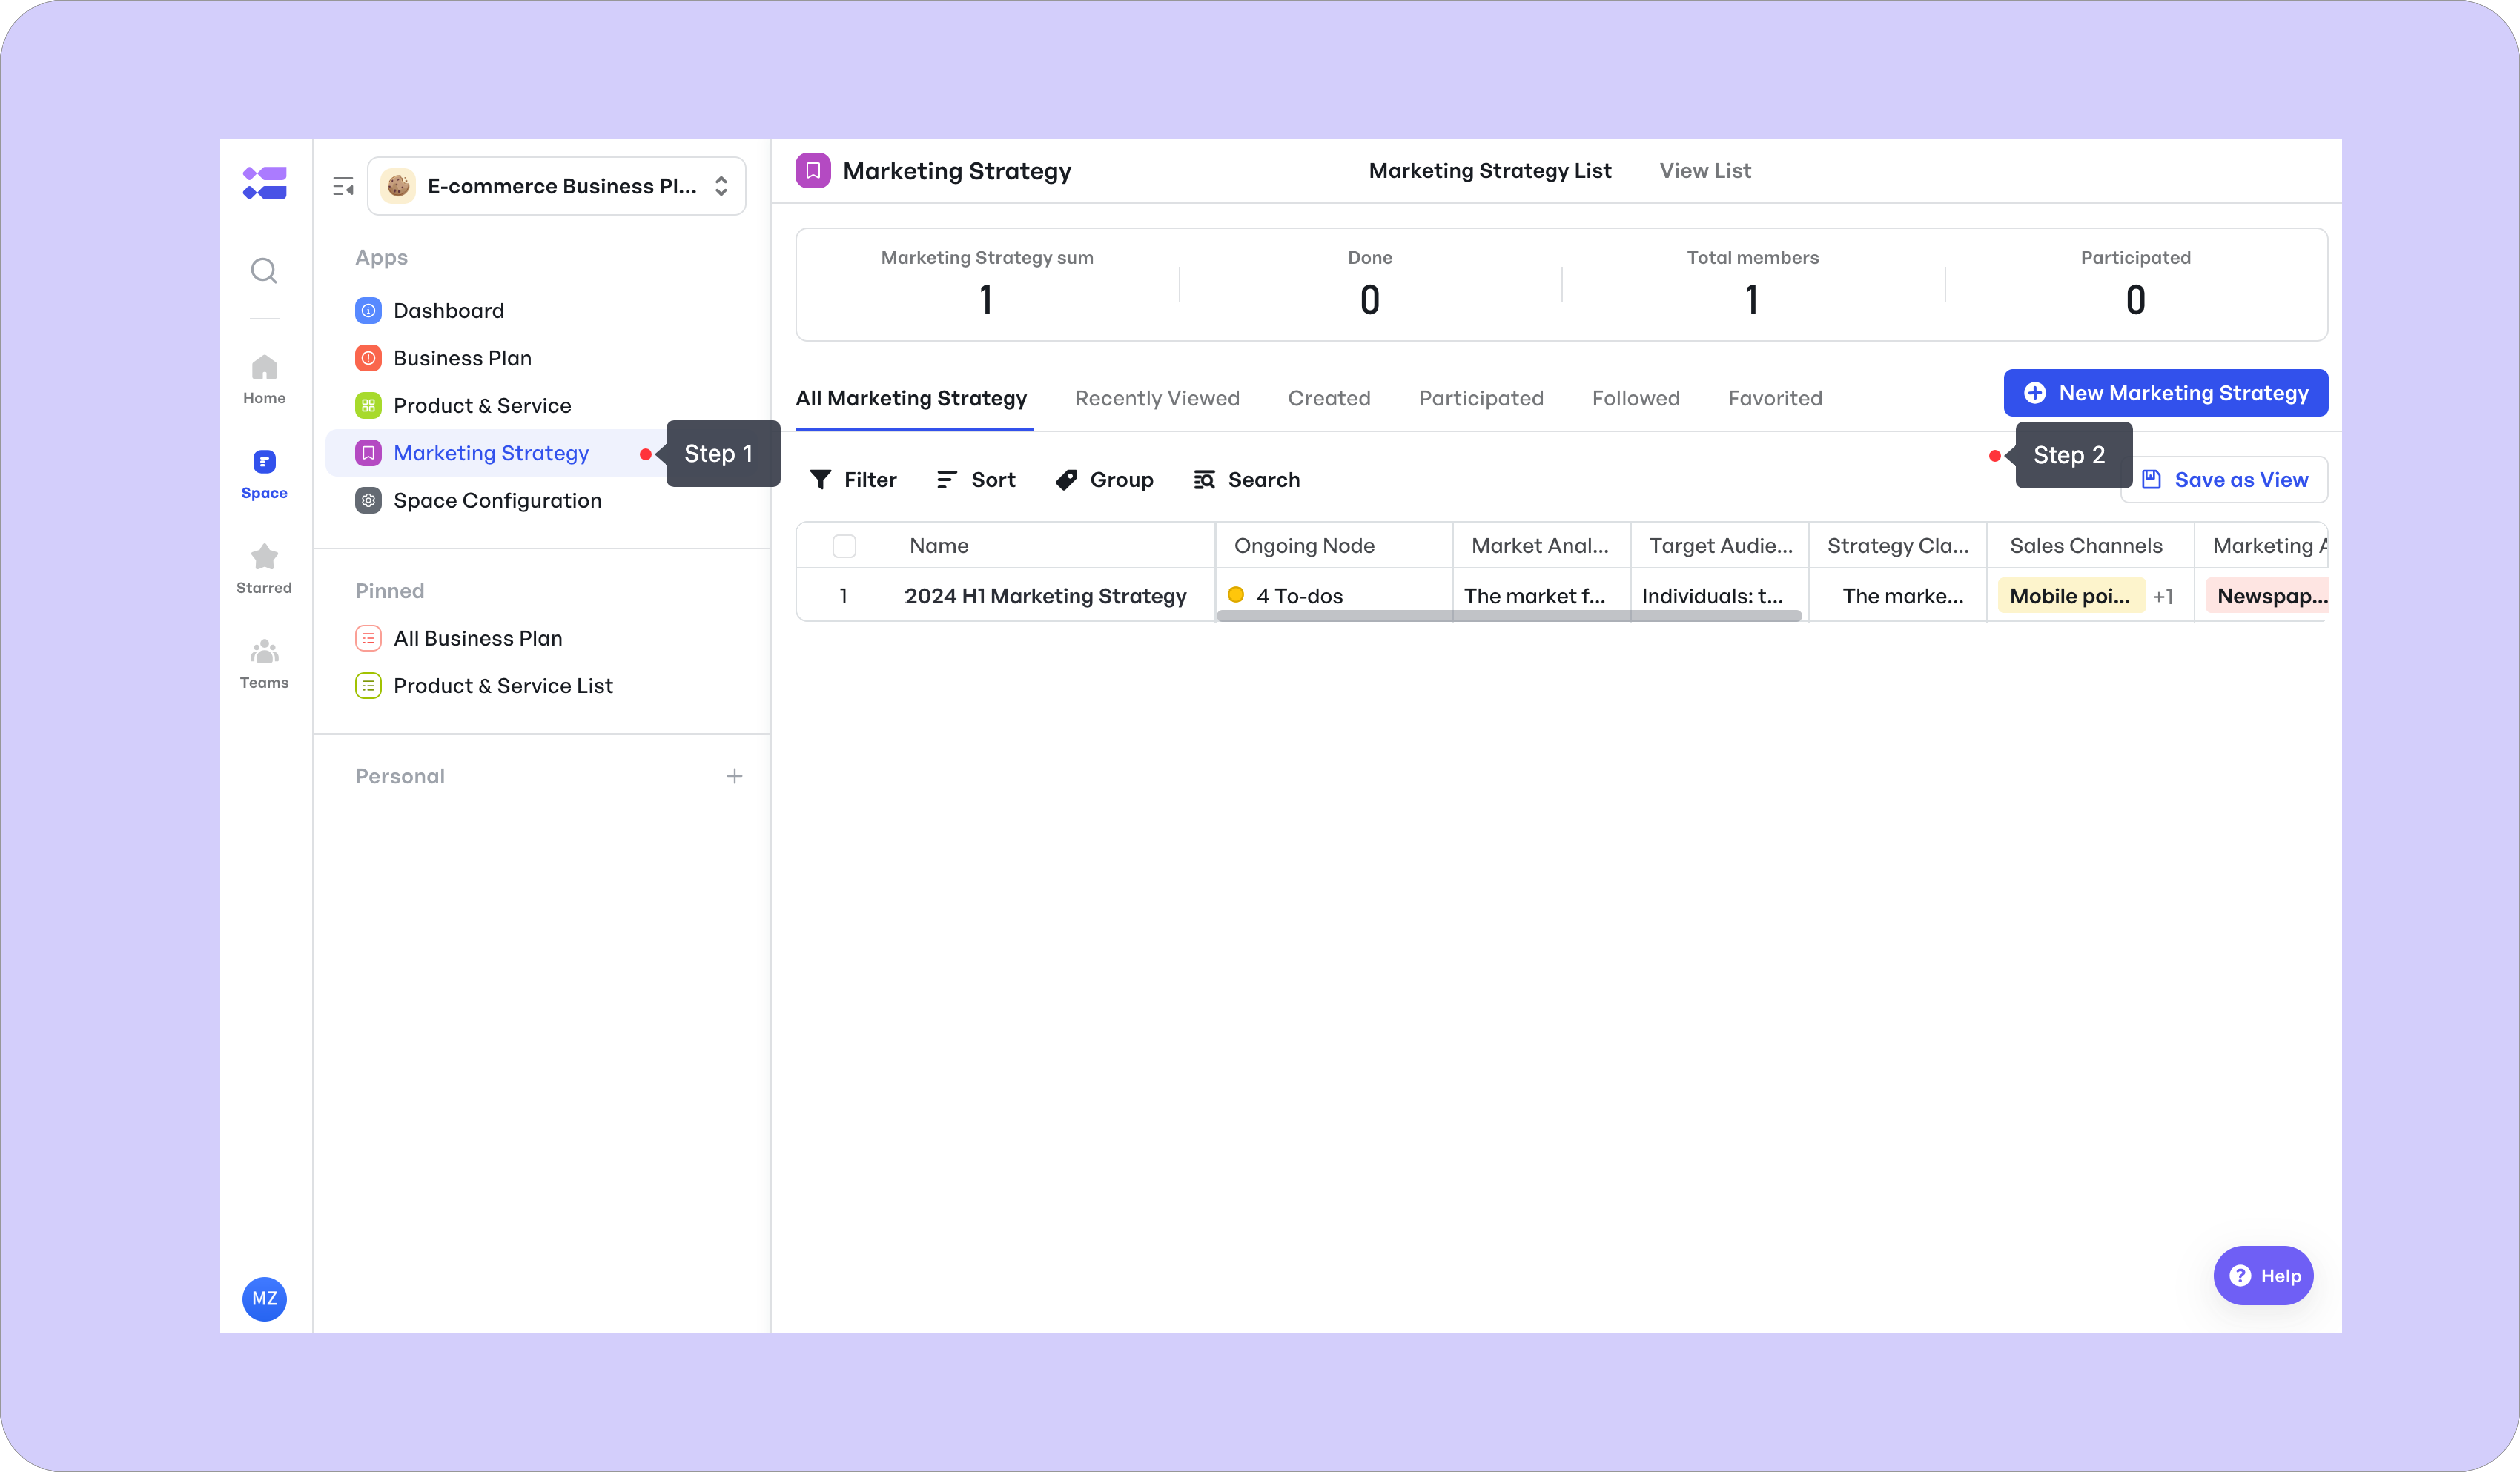The image size is (2520, 1472).
Task: Collapse the sidebar panel icon
Action: pyautogui.click(x=343, y=186)
